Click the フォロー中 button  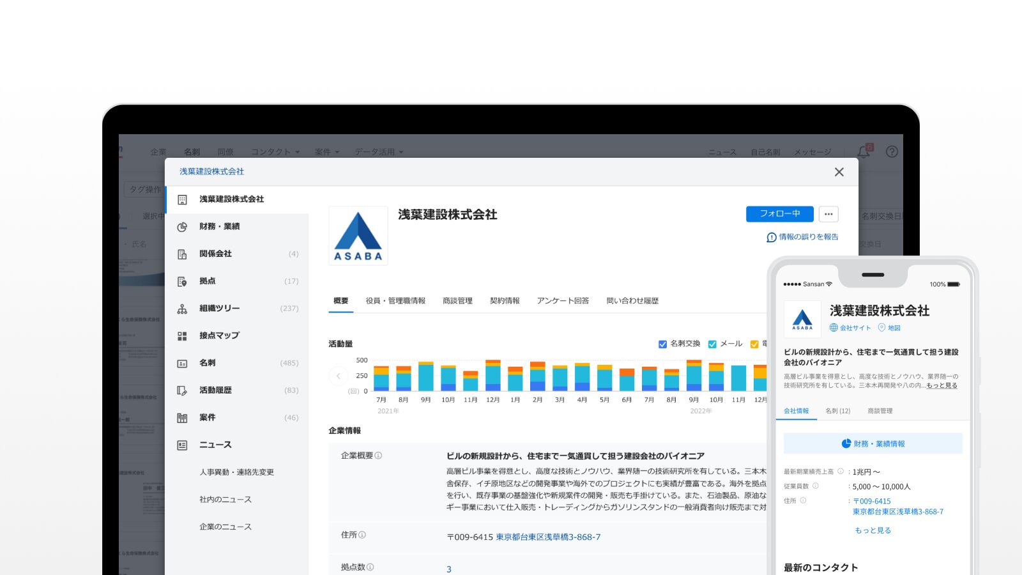point(780,214)
